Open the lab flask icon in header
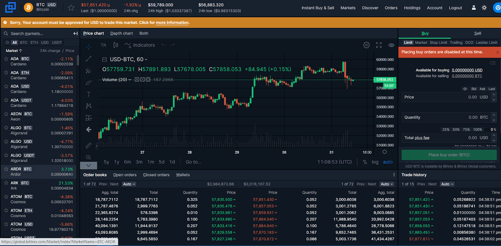This screenshot has height=246, width=501. click(x=474, y=8)
